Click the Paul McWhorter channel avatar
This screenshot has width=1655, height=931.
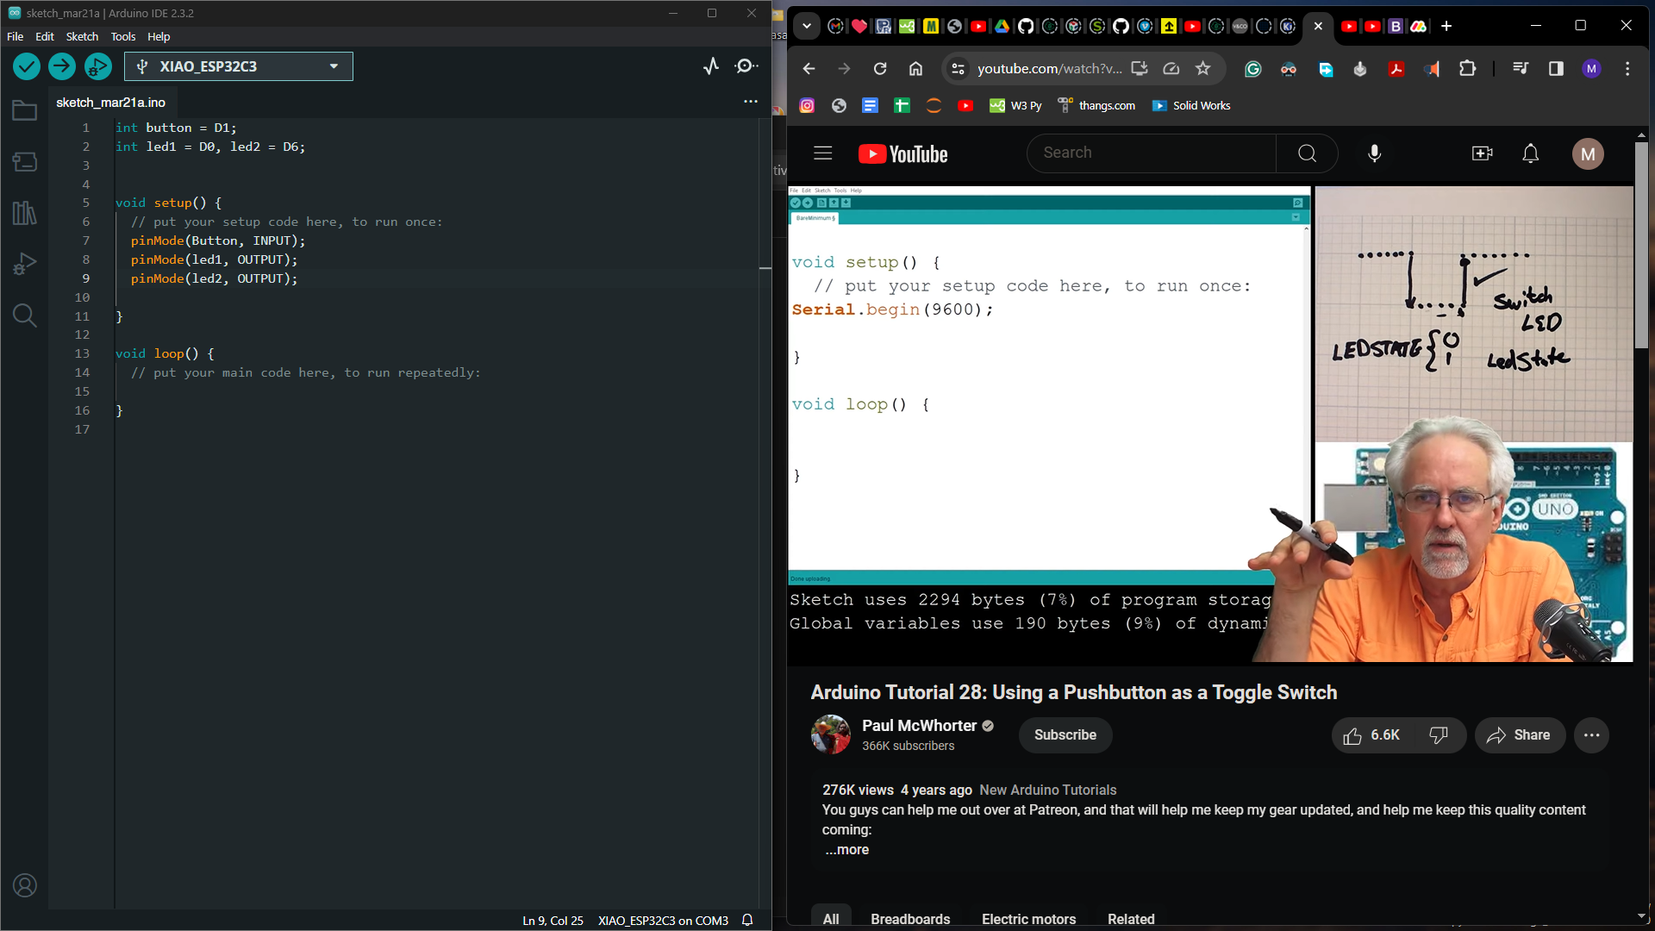tap(831, 734)
